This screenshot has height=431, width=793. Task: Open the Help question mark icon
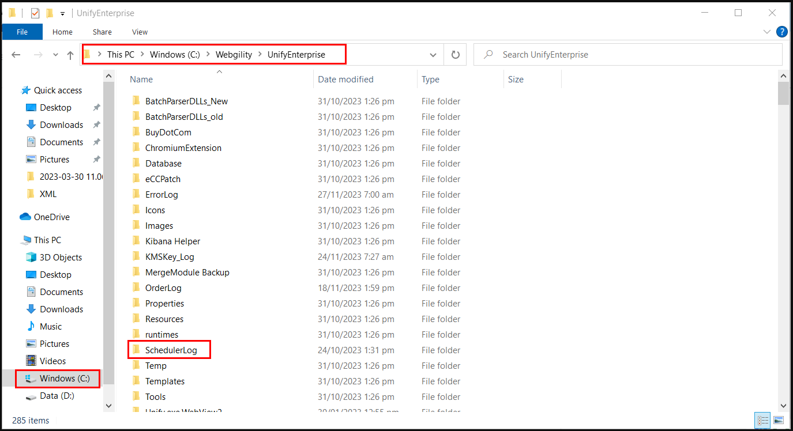782,32
